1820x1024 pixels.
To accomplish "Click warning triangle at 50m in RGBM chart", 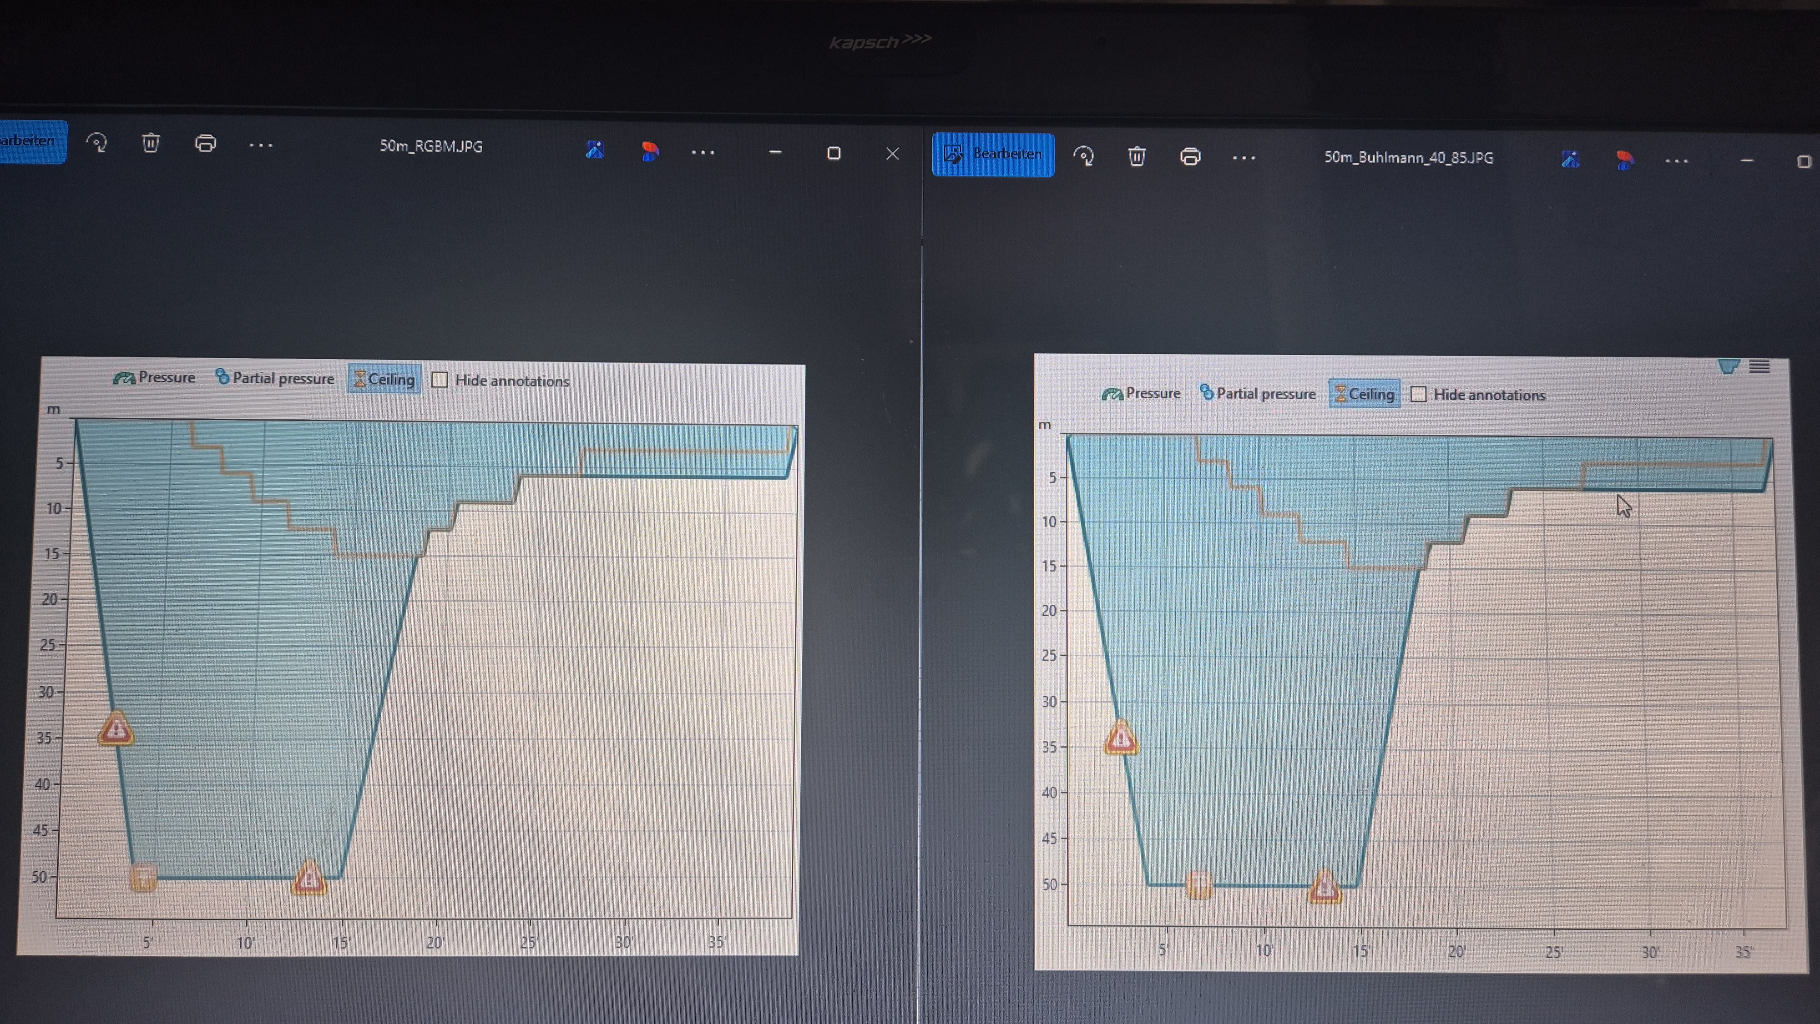I will click(309, 878).
